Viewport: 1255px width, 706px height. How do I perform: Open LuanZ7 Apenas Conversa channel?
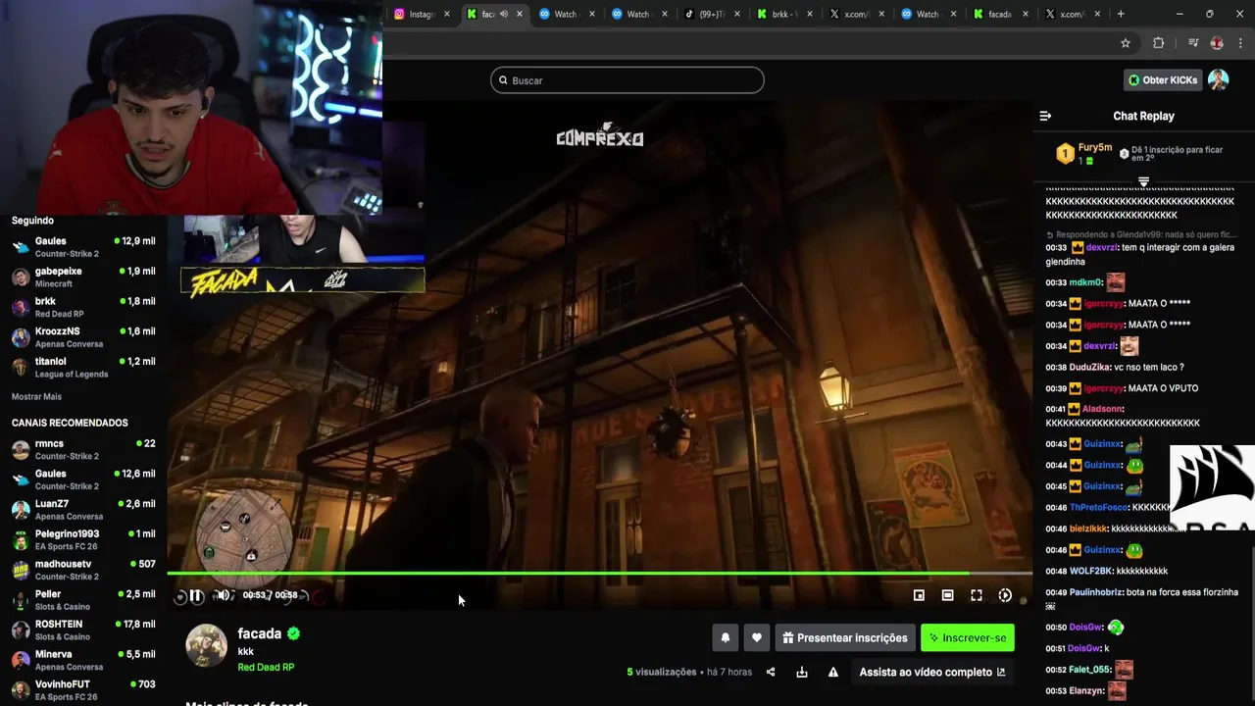82,510
